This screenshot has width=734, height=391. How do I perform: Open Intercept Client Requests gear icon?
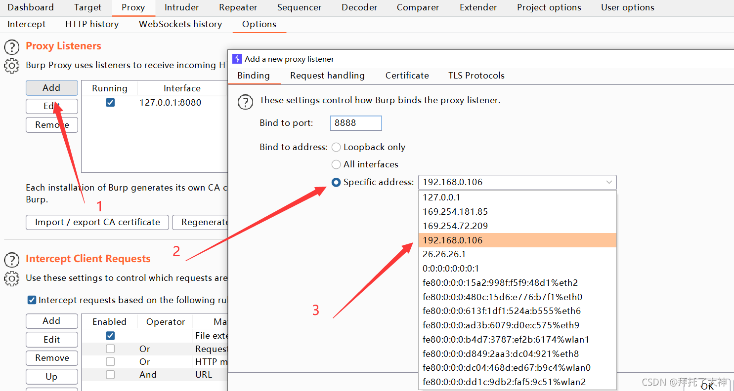[x=11, y=278]
